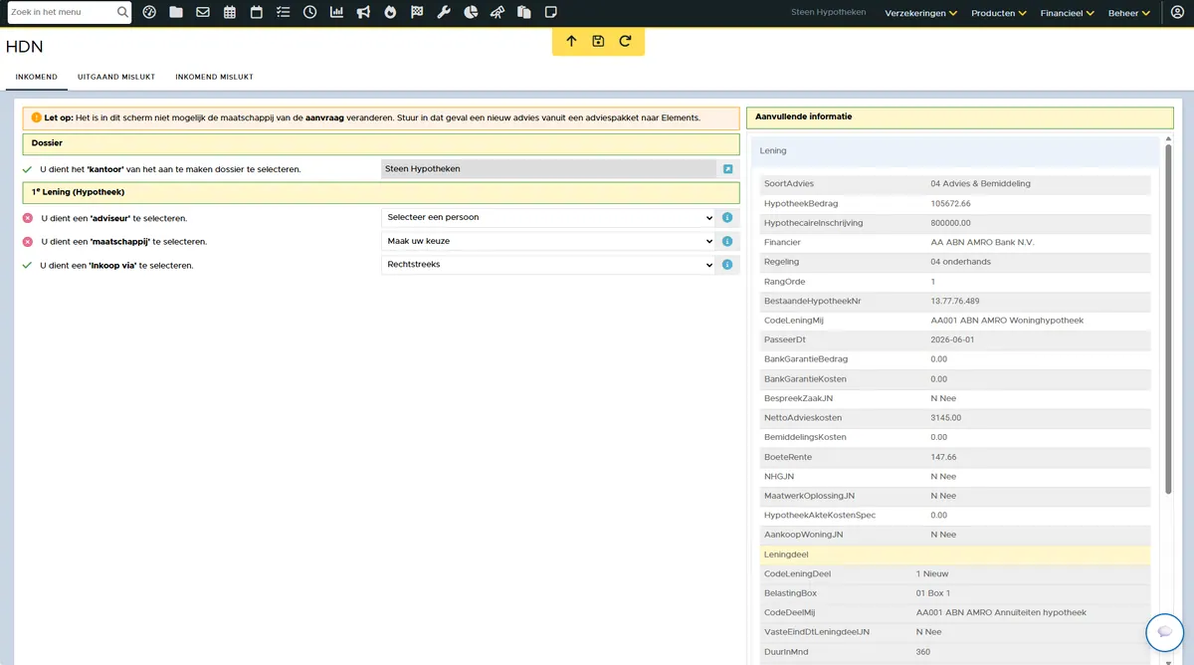Open the chat bubble widget

pyautogui.click(x=1165, y=632)
